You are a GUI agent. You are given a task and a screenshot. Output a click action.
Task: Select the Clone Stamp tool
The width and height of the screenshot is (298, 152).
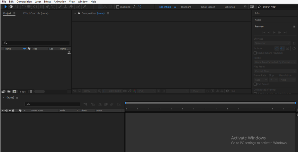coord(65,7)
